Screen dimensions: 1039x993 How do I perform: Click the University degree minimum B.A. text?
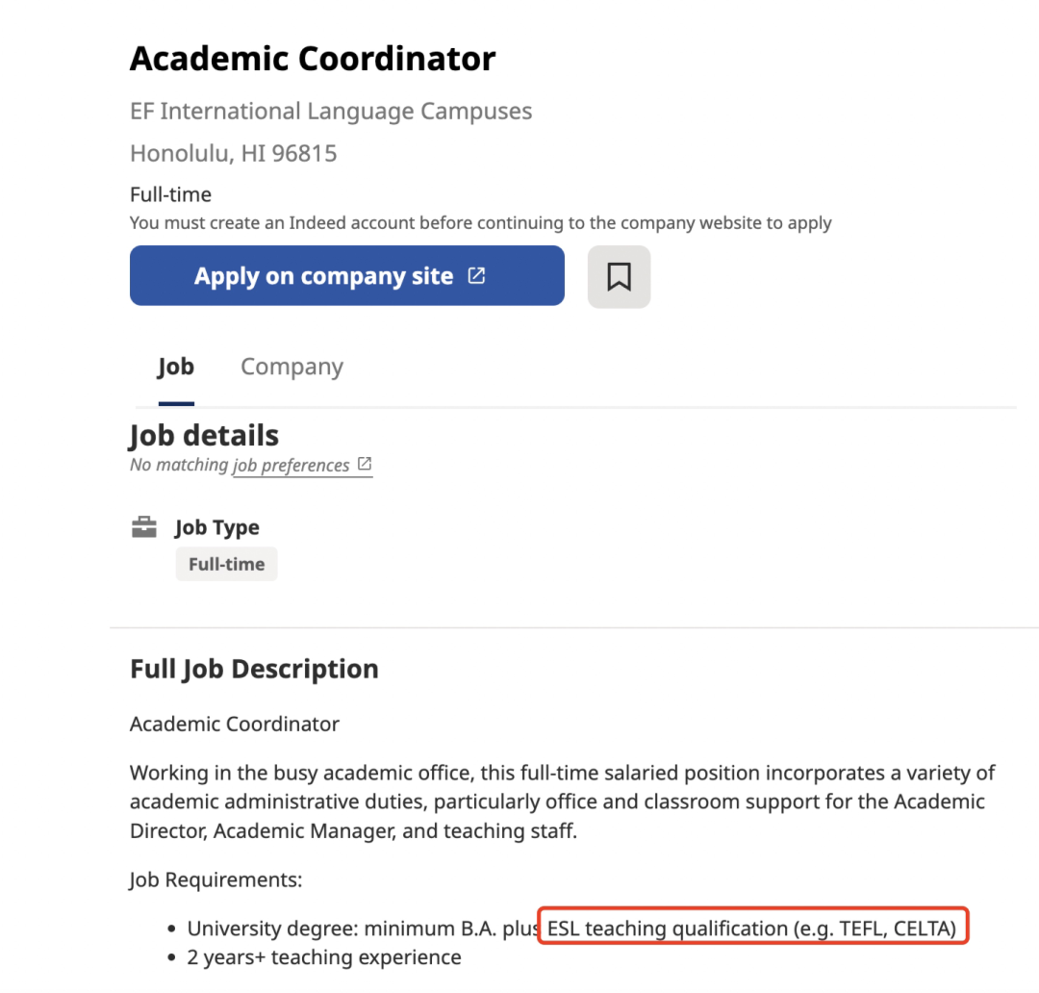[x=342, y=928]
